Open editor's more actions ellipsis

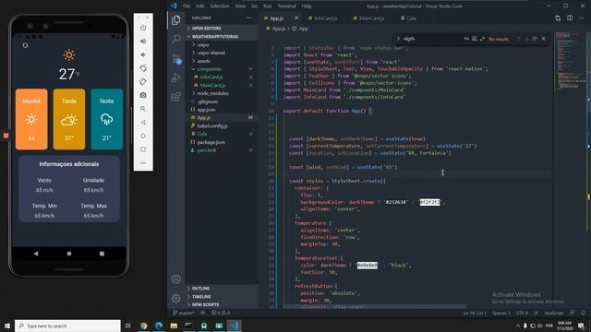click(582, 18)
